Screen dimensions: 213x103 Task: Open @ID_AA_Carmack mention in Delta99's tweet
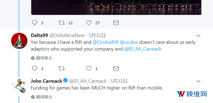pos(143,49)
